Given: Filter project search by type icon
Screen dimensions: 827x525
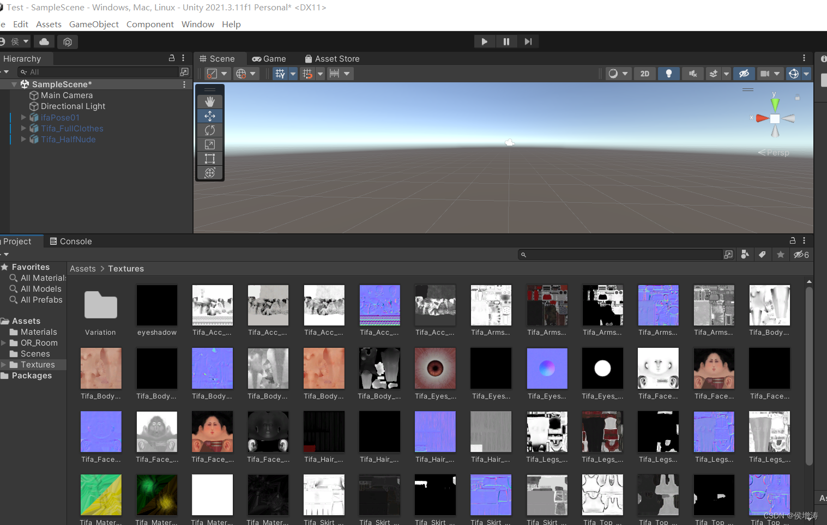Looking at the screenshot, I should (x=745, y=255).
